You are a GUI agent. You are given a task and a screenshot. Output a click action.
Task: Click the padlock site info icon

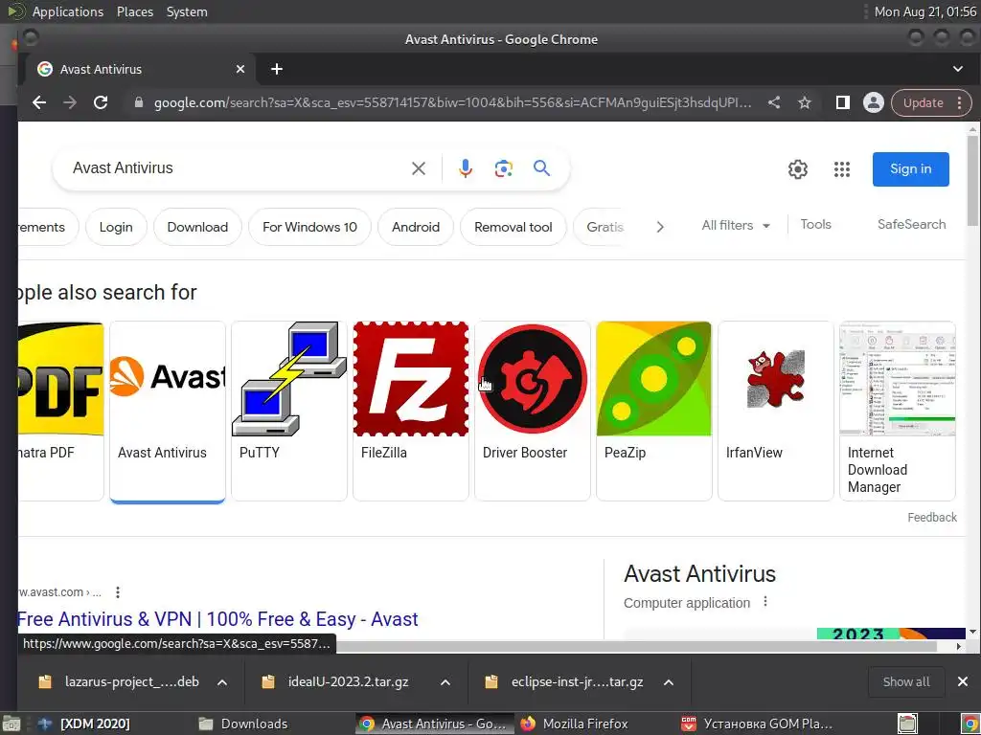(x=139, y=102)
